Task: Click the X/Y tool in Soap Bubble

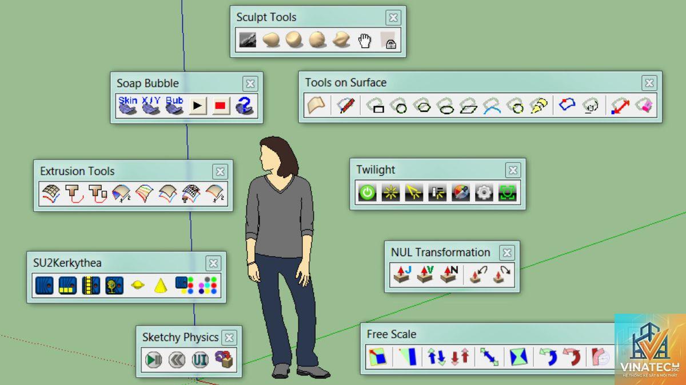Action: pyautogui.click(x=151, y=106)
